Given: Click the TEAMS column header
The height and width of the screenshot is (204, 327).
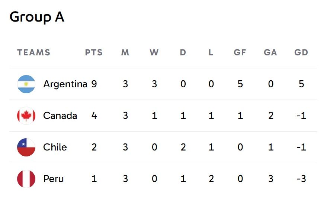Looking at the screenshot, I should point(33,52).
